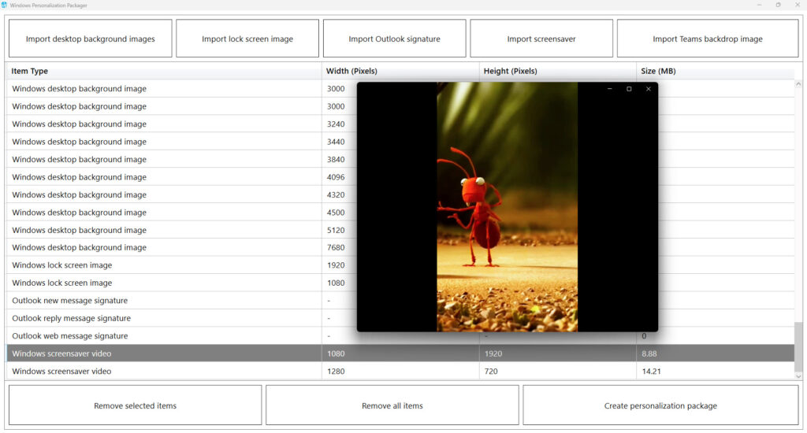
Task: Click Import desktop background images button
Action: point(90,39)
